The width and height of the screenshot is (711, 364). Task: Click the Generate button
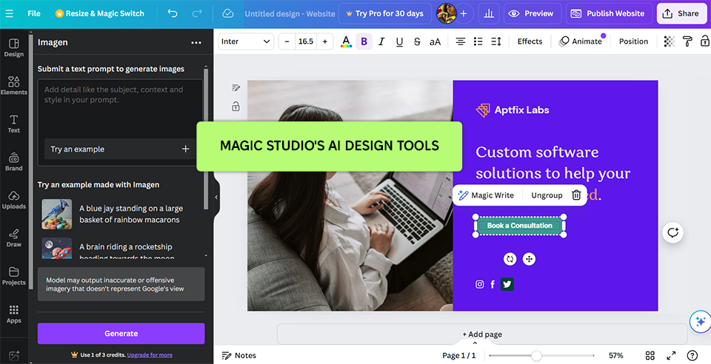pyautogui.click(x=121, y=333)
